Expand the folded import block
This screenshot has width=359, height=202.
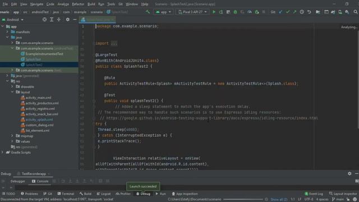pos(114,43)
